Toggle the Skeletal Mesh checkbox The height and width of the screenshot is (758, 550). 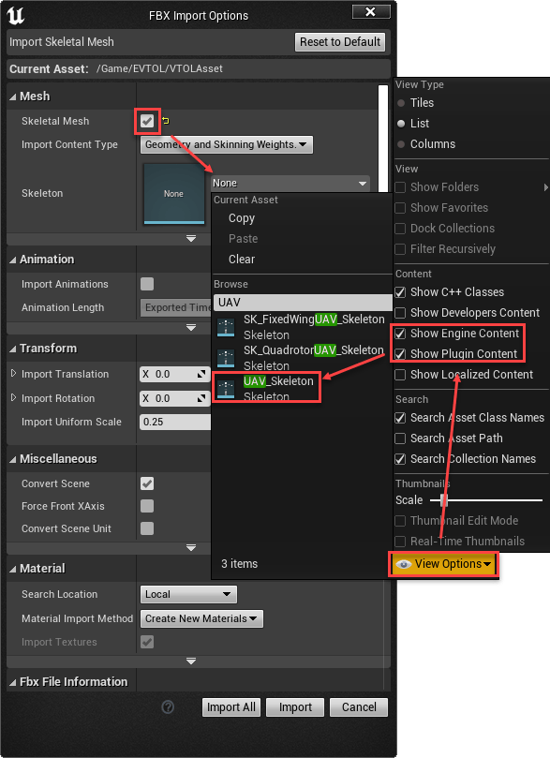click(x=147, y=121)
